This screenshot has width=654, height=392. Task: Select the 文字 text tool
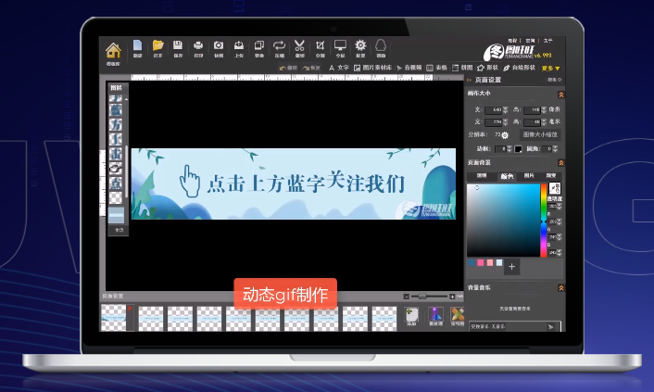[x=339, y=68]
